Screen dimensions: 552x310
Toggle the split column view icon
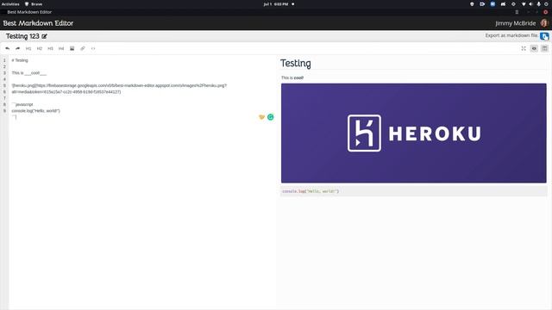pyautogui.click(x=544, y=48)
